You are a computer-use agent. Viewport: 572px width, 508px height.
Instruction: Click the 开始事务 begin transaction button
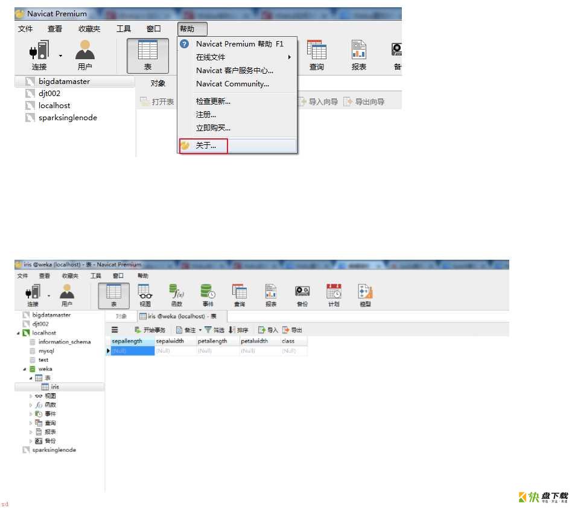pos(150,330)
